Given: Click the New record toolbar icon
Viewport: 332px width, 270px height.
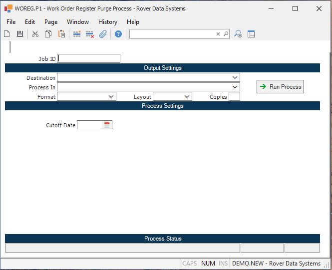Looking at the screenshot, I should (7, 34).
